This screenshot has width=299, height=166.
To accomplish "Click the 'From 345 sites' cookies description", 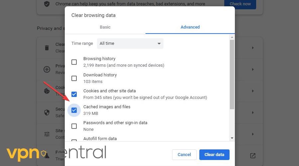I will [145, 97].
